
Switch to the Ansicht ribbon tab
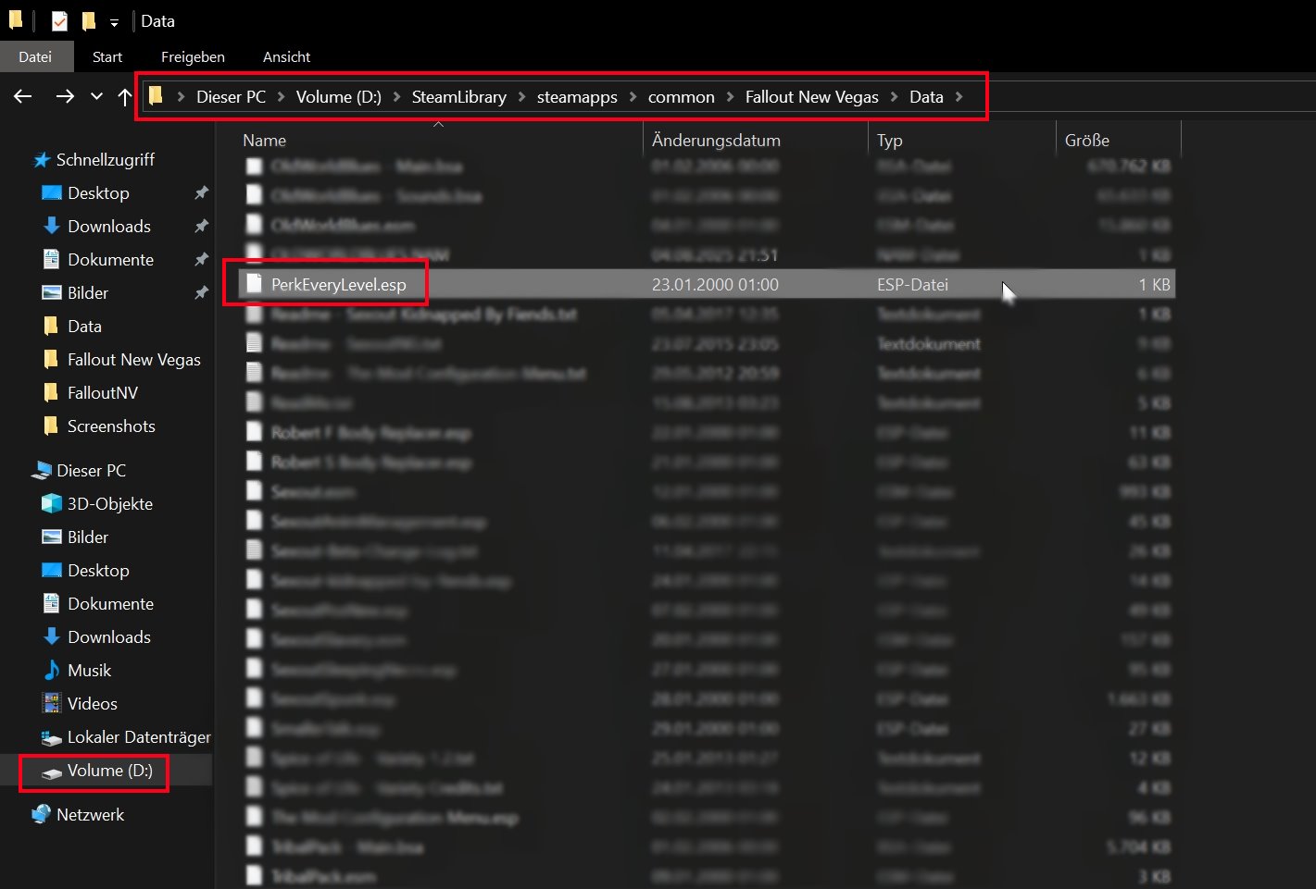287,56
